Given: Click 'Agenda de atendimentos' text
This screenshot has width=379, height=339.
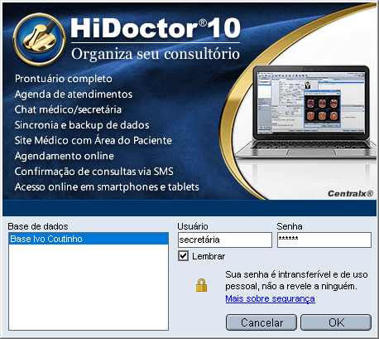Looking at the screenshot, I should click(74, 94).
